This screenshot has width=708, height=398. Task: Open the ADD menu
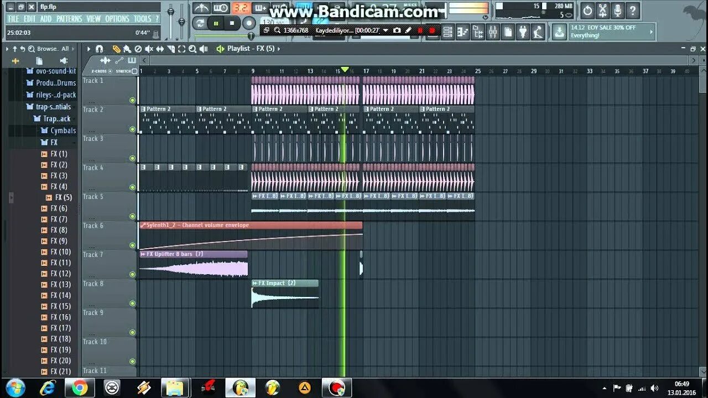(46, 19)
